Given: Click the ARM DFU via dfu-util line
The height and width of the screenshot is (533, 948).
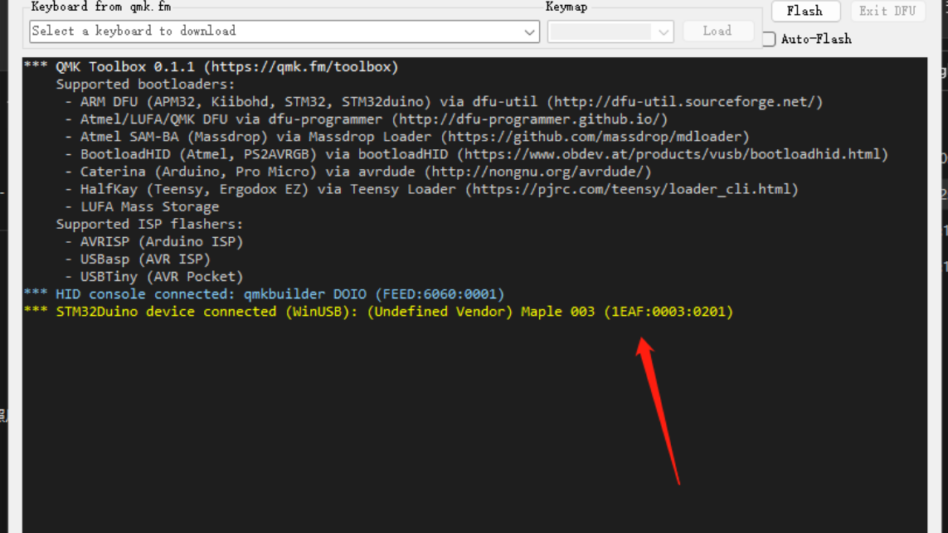Looking at the screenshot, I should point(444,102).
